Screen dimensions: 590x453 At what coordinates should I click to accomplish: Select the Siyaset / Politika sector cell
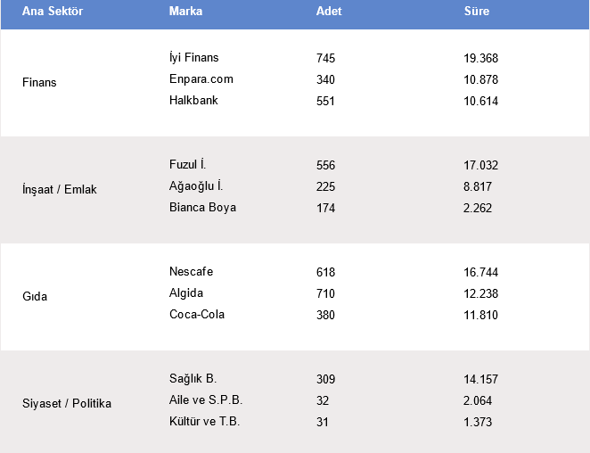coord(67,404)
